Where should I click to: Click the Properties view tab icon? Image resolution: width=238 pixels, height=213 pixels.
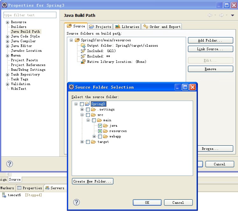coord(19,188)
